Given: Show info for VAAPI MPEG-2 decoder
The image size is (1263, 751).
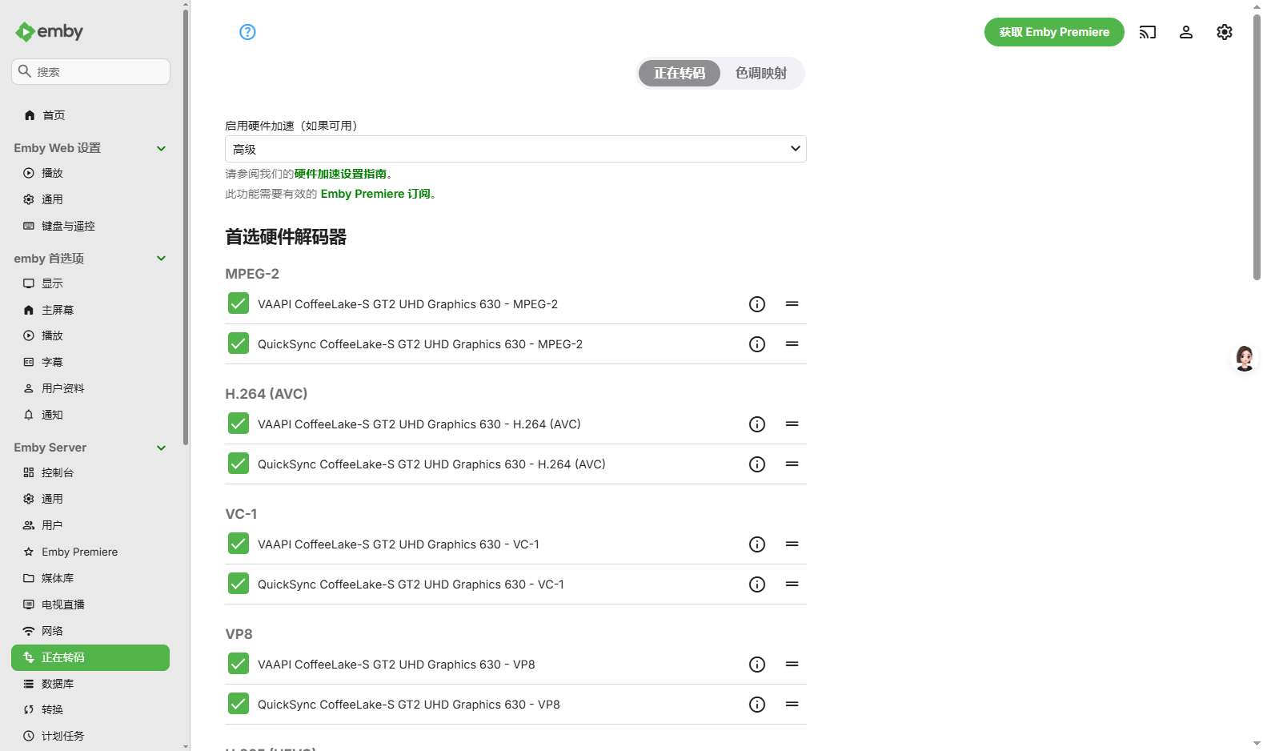Looking at the screenshot, I should 757,304.
